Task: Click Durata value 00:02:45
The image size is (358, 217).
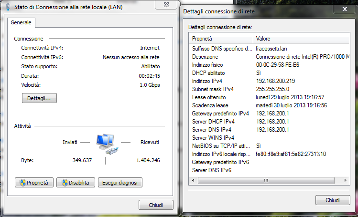Action: coord(149,76)
